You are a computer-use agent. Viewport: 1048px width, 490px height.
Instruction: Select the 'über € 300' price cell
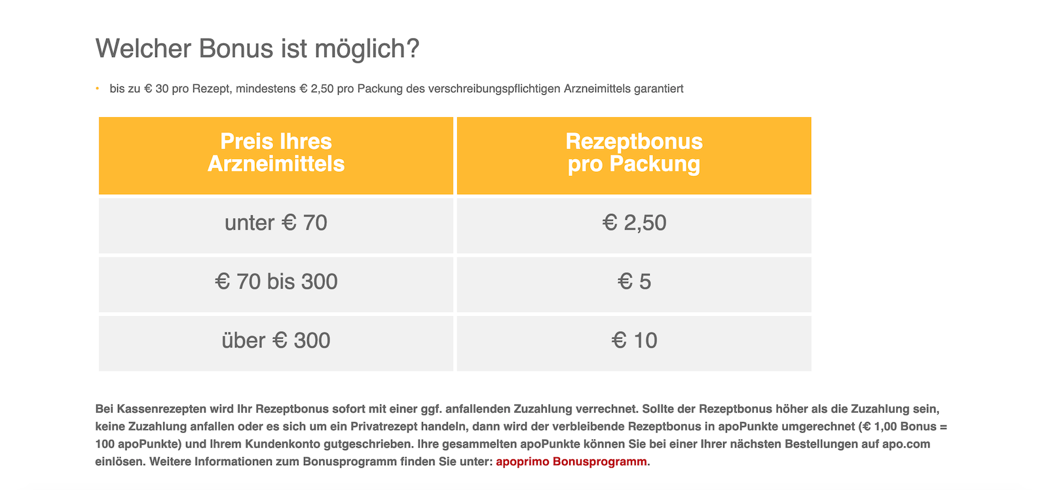click(276, 341)
